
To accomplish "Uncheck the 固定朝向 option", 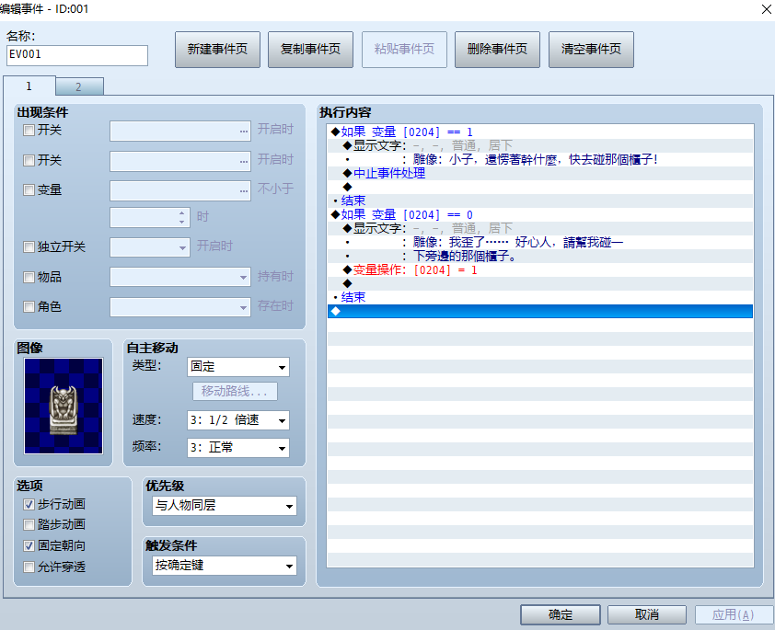I will [29, 545].
